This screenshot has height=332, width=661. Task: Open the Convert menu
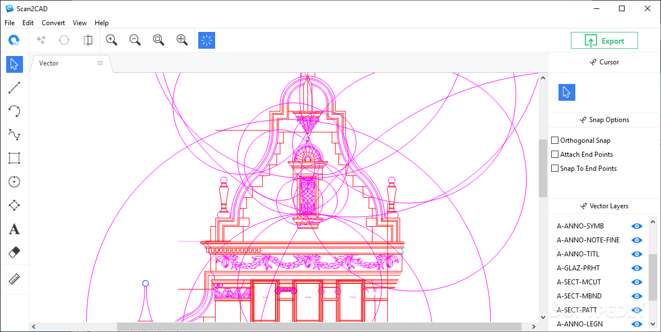point(53,23)
